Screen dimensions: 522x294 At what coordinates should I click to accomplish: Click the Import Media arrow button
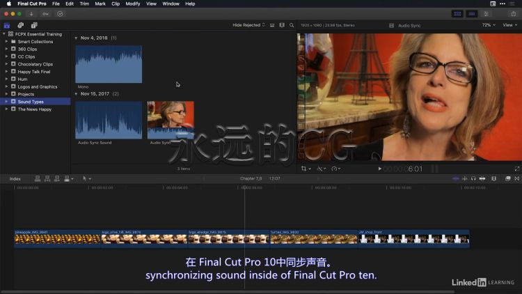tap(31, 14)
